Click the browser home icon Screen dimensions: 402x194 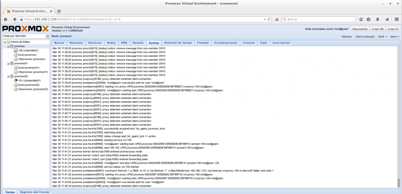(x=5, y=19)
